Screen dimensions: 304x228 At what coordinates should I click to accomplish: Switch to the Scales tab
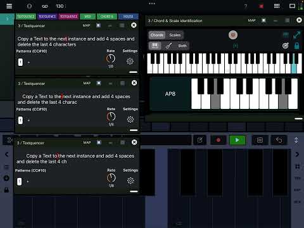click(175, 35)
